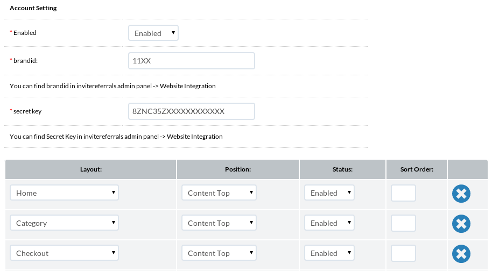This screenshot has width=492, height=271.
Task: Click the brandid hint about Website Integration
Action: point(113,86)
